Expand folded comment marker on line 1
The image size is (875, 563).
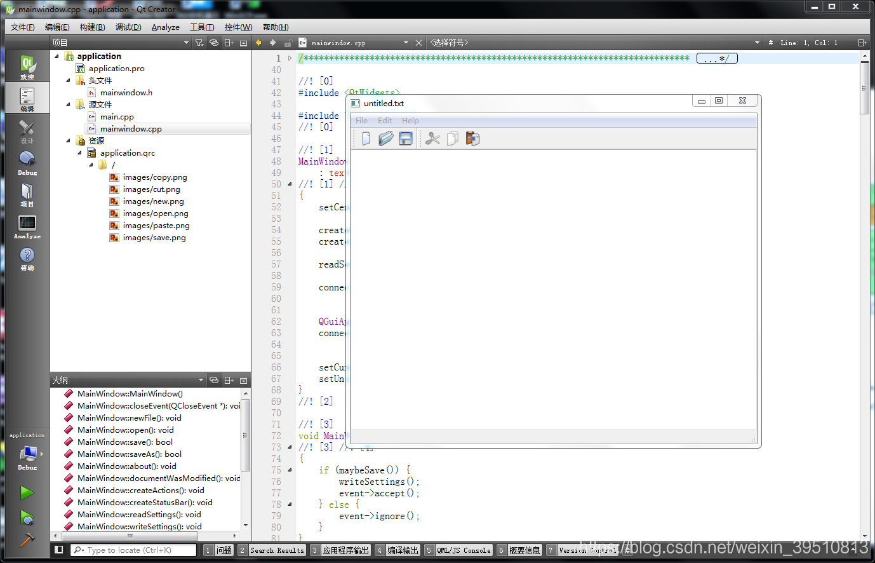coord(290,58)
